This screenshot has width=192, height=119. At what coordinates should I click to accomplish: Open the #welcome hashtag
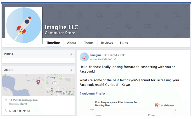click(x=87, y=93)
